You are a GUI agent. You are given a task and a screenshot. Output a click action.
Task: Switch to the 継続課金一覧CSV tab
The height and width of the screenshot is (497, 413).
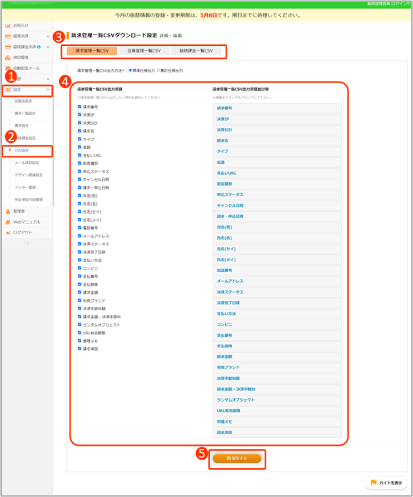pyautogui.click(x=196, y=51)
